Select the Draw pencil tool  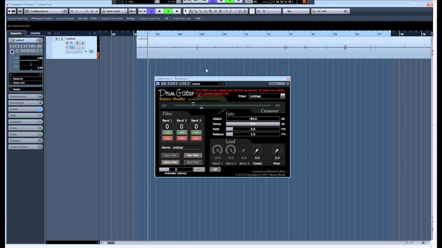click(x=230, y=11)
